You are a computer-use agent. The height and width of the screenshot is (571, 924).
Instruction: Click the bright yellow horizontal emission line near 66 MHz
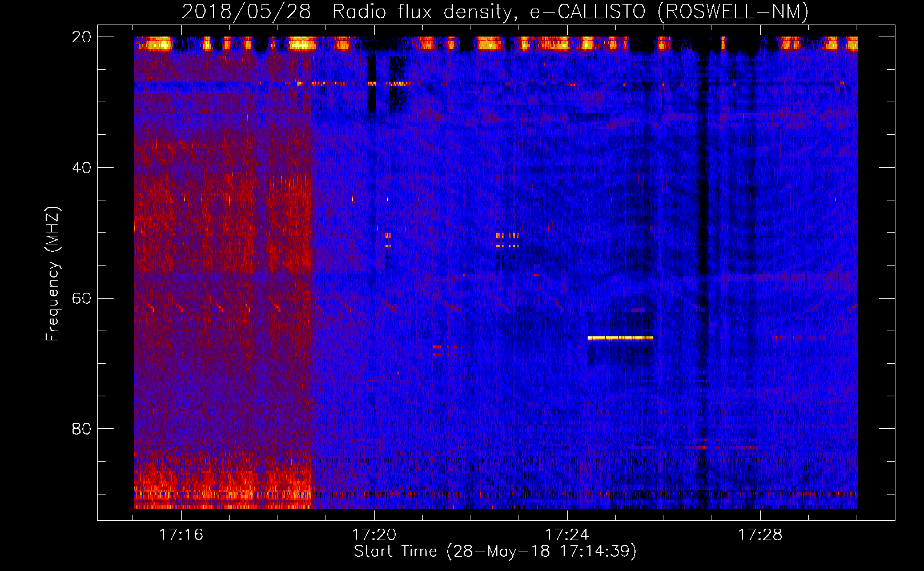(x=620, y=338)
